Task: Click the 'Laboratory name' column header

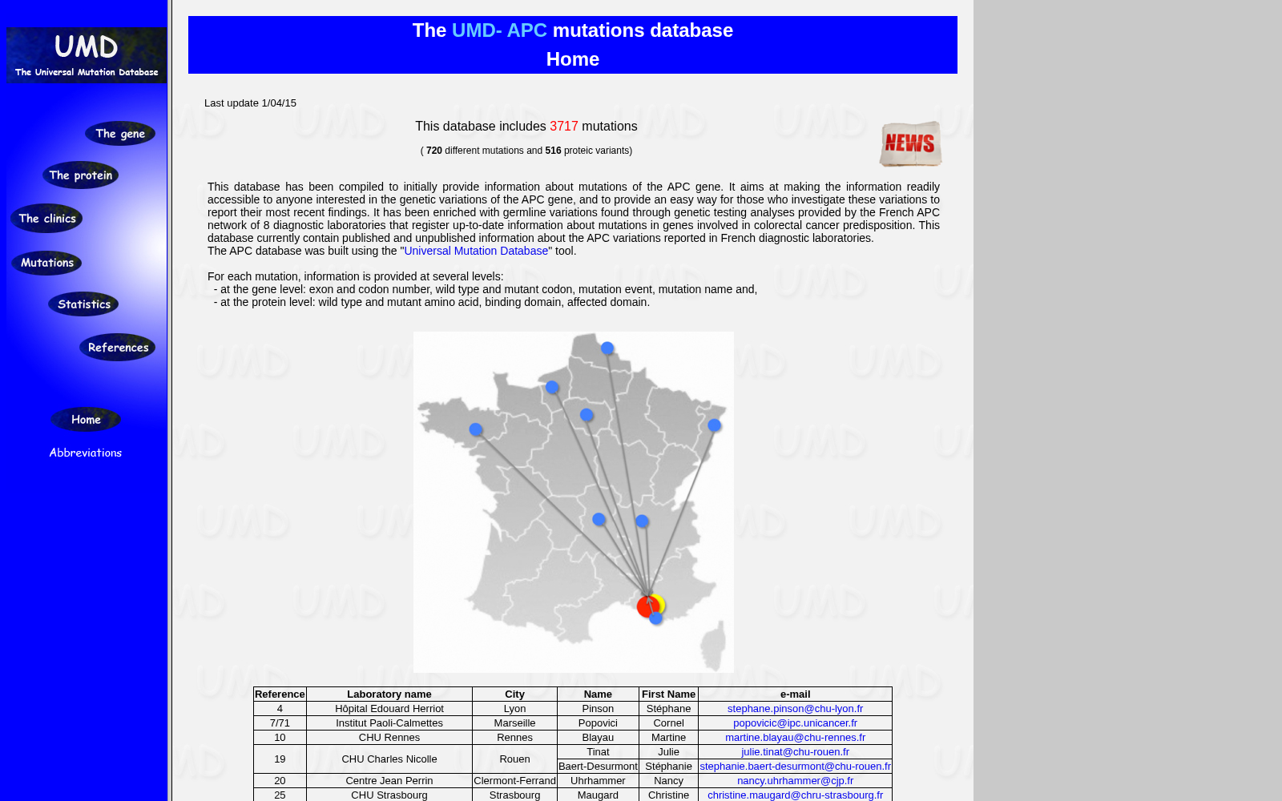Action: click(389, 694)
